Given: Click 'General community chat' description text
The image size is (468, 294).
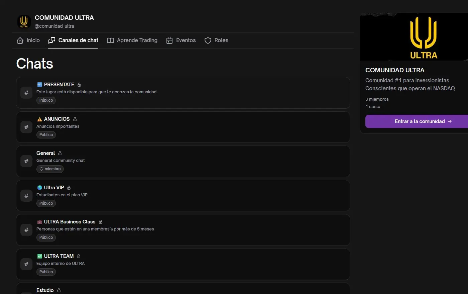Looking at the screenshot, I should [61, 161].
